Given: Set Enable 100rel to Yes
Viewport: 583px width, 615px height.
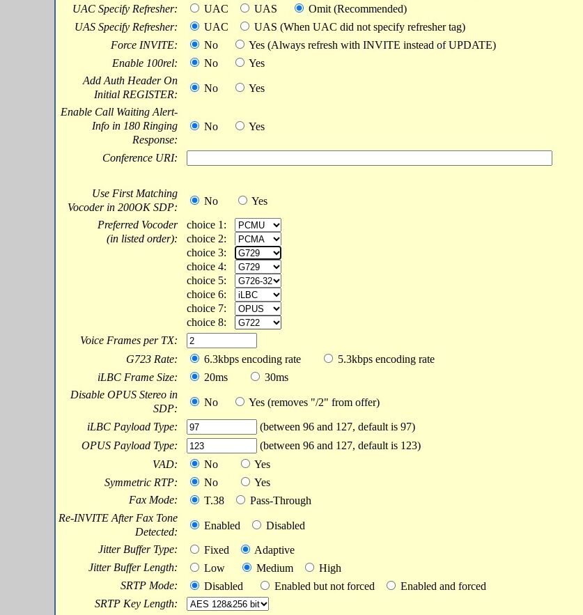Looking at the screenshot, I should coord(240,63).
